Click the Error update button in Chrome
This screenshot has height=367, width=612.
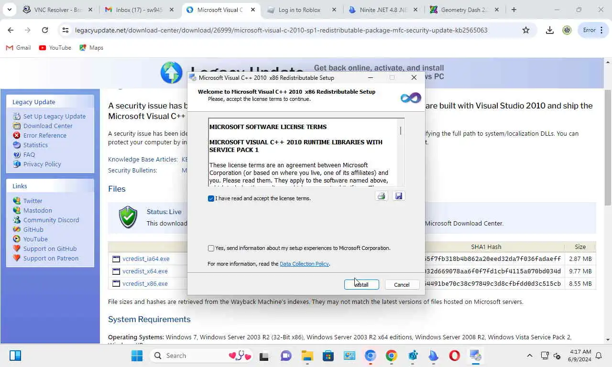593,30
